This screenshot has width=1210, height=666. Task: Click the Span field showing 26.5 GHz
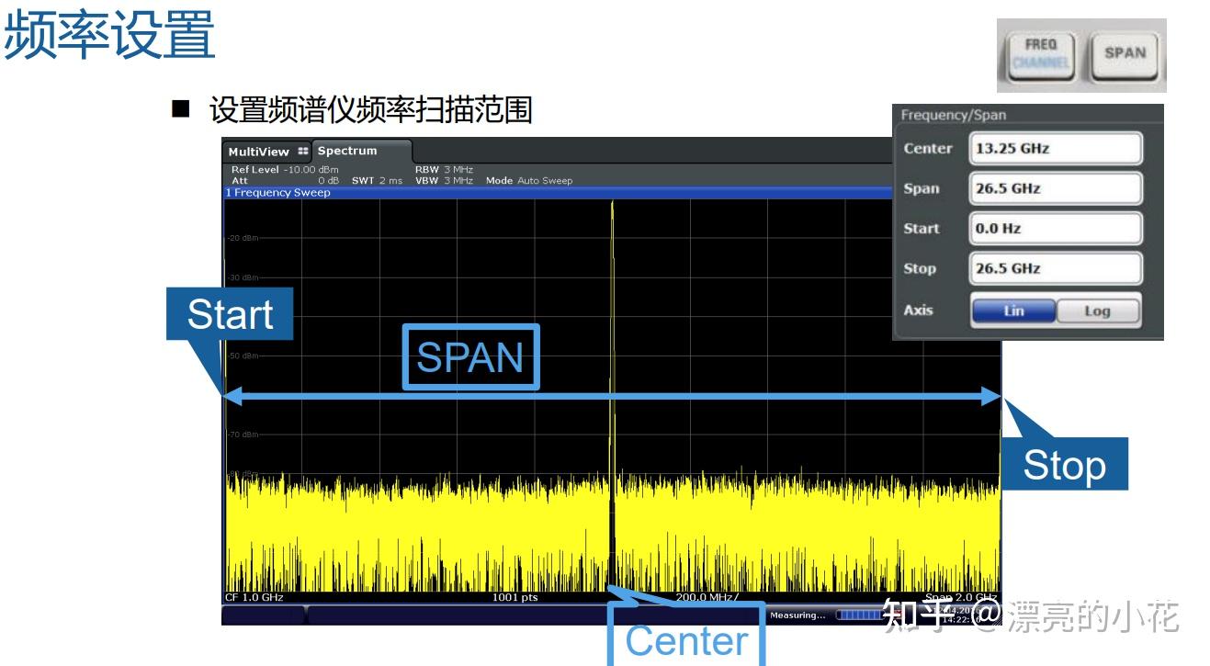click(x=1055, y=188)
